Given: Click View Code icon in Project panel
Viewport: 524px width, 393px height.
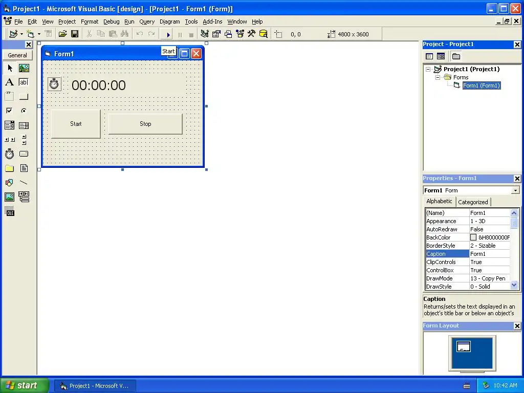Looking at the screenshot, I should [429, 56].
